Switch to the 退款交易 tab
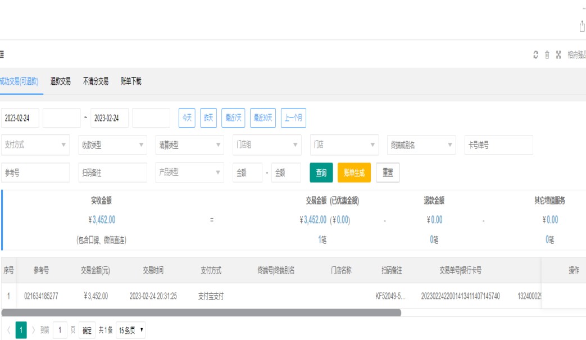 coord(61,81)
